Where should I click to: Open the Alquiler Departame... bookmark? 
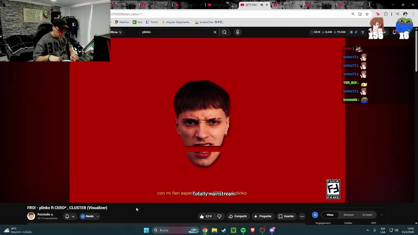click(x=176, y=22)
